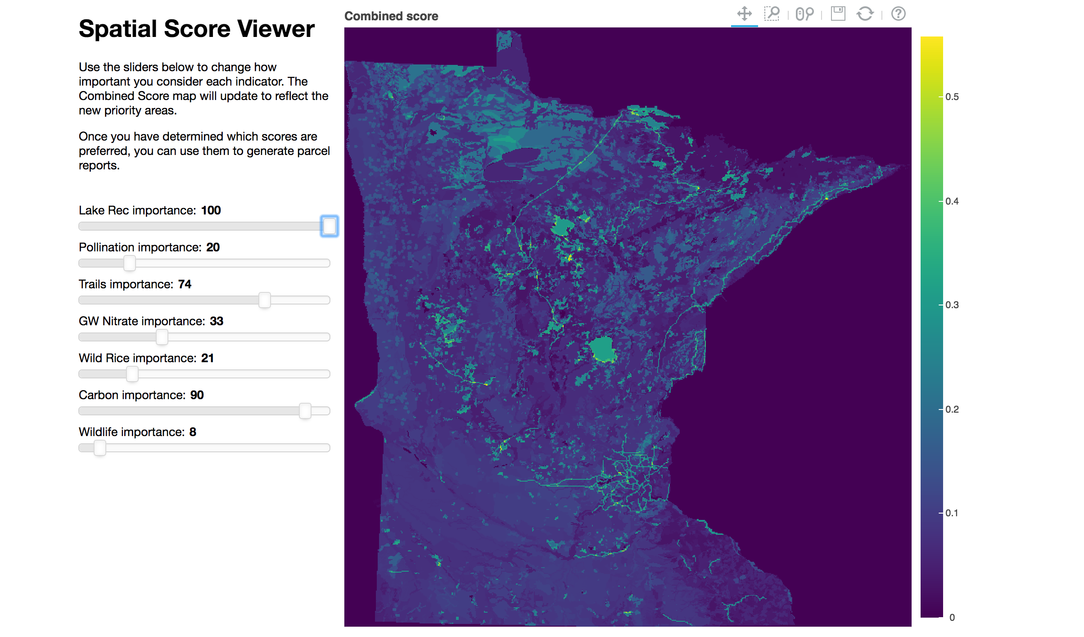The height and width of the screenshot is (637, 1084).
Task: Click the Reset plot icon
Action: pos(865,14)
